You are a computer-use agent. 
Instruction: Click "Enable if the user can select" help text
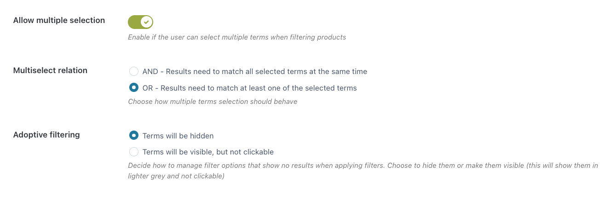pyautogui.click(x=237, y=37)
